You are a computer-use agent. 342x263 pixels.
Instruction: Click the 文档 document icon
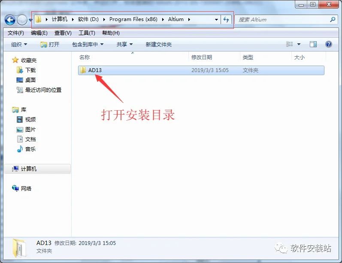click(x=20, y=139)
